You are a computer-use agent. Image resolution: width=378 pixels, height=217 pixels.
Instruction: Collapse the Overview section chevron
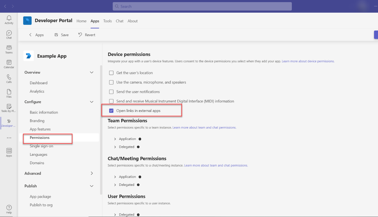point(92,72)
